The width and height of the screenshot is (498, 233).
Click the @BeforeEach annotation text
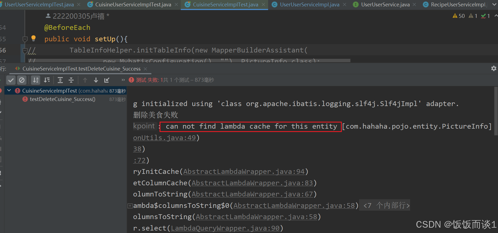click(x=67, y=28)
